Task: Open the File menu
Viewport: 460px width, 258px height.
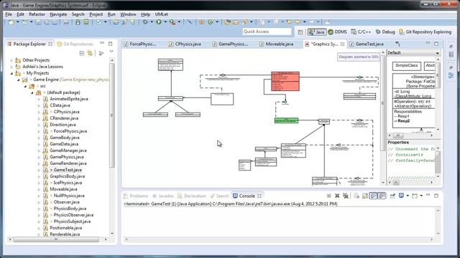Action: coord(9,14)
